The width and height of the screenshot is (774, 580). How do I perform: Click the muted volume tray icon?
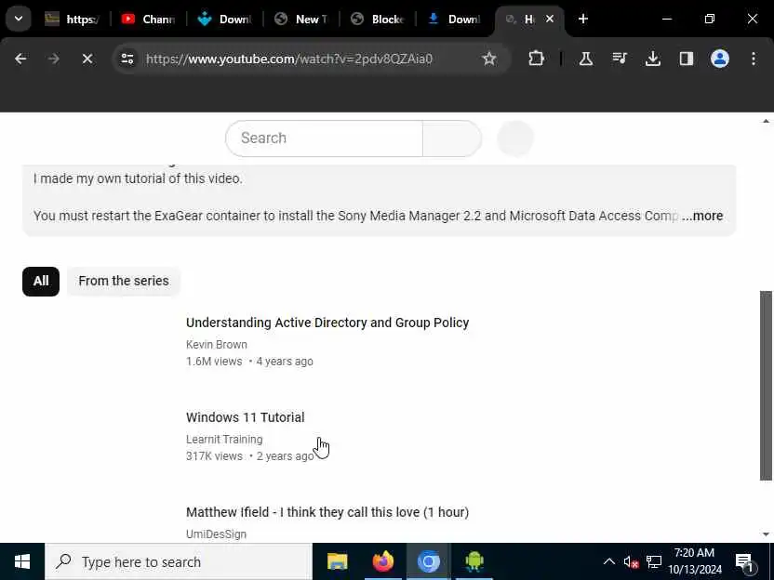631,561
